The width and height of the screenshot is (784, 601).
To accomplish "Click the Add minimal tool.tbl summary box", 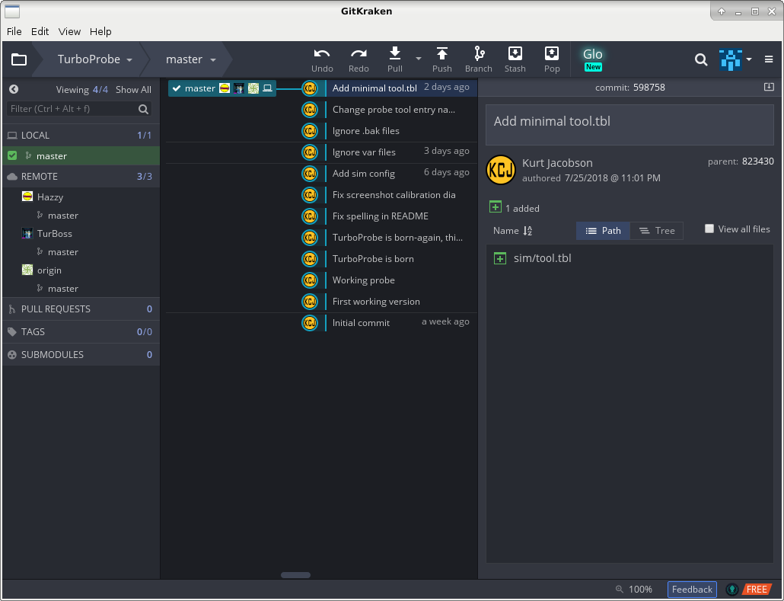I will click(x=629, y=125).
